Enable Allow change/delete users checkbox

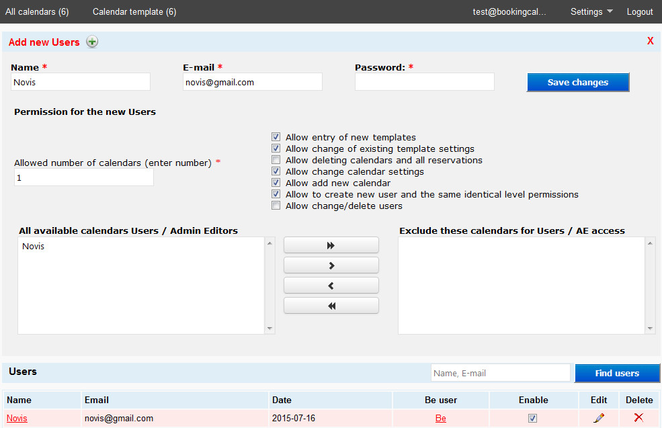tap(276, 206)
